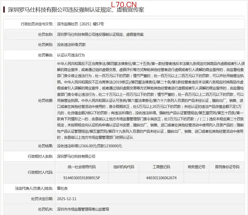Click the 组织机构代码 column header
Image resolution: width=248 pixels, height=215 pixels.
pos(124,167)
